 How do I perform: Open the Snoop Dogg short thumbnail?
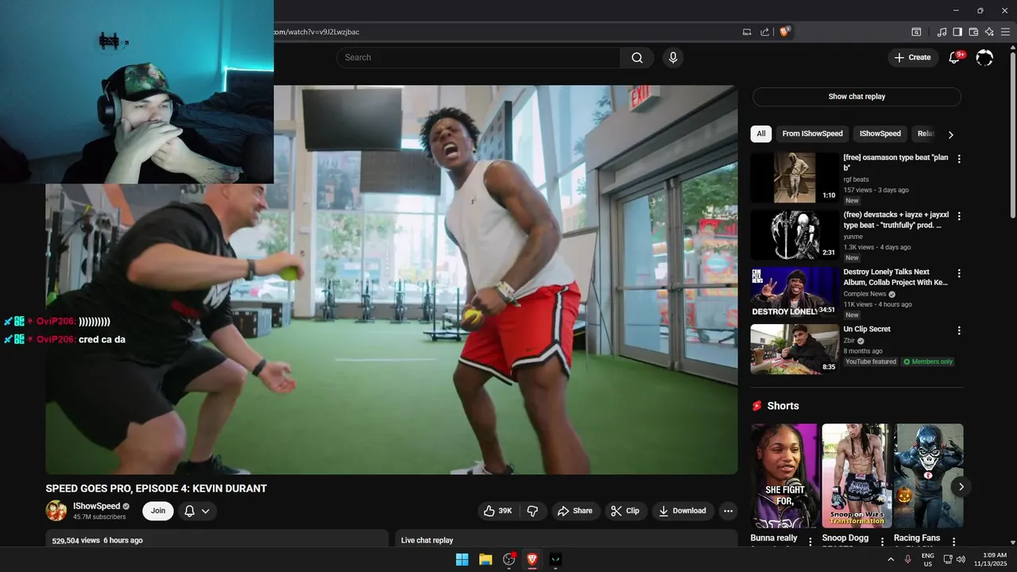tap(857, 475)
